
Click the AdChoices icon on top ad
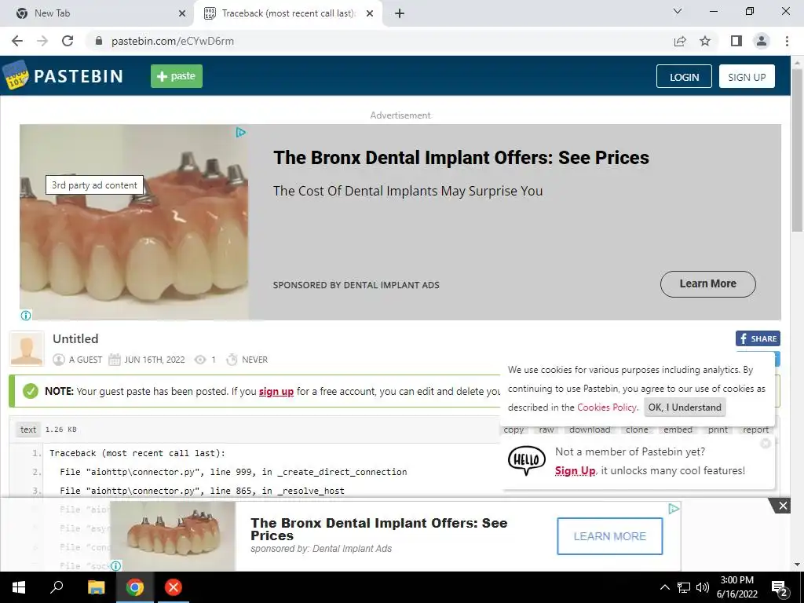coord(240,133)
